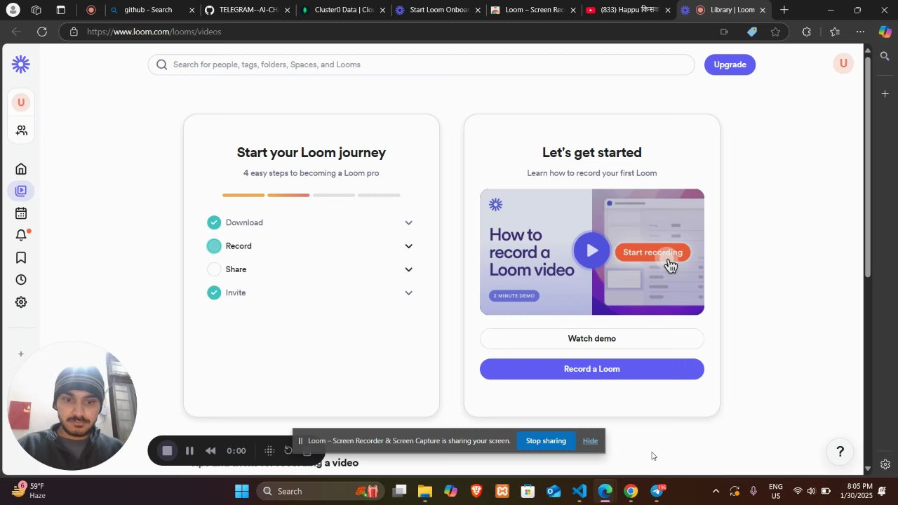Click the URL address bar

[393, 32]
